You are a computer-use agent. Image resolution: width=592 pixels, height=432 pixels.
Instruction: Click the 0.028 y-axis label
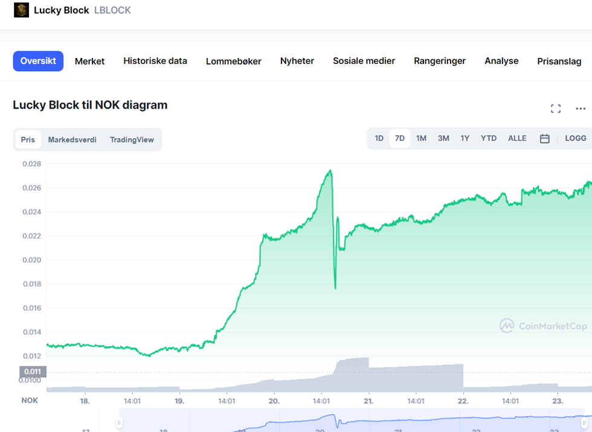31,164
